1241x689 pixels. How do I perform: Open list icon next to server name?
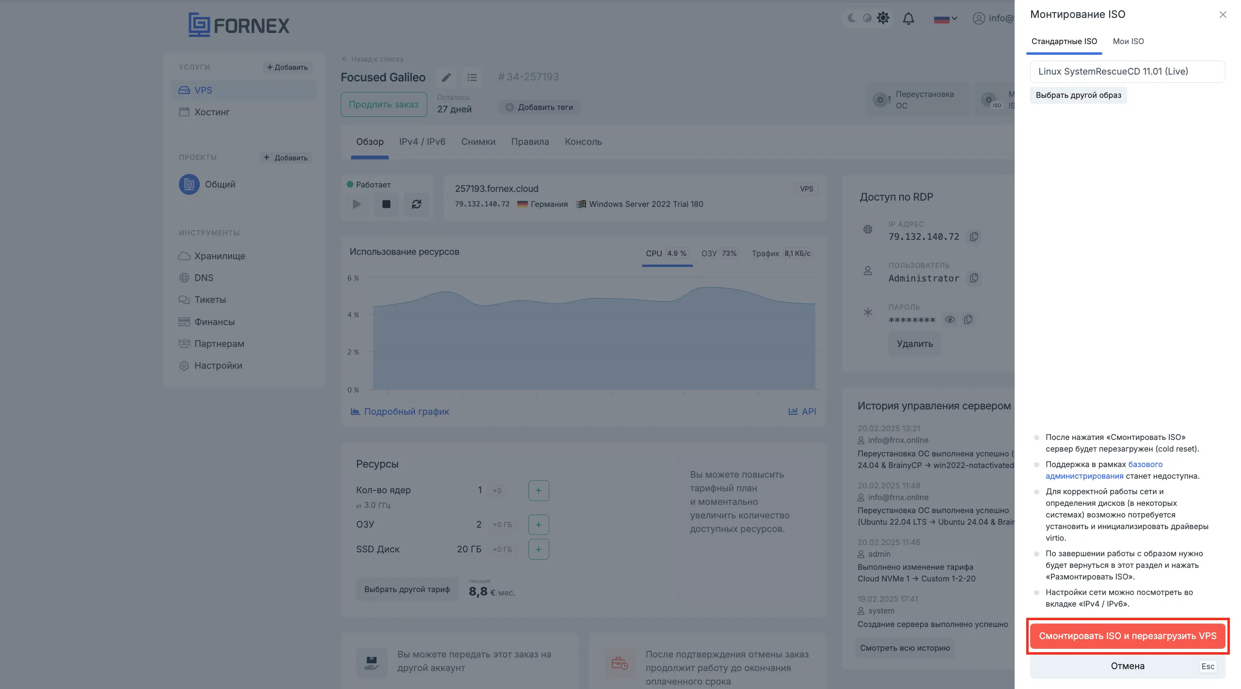coord(472,78)
